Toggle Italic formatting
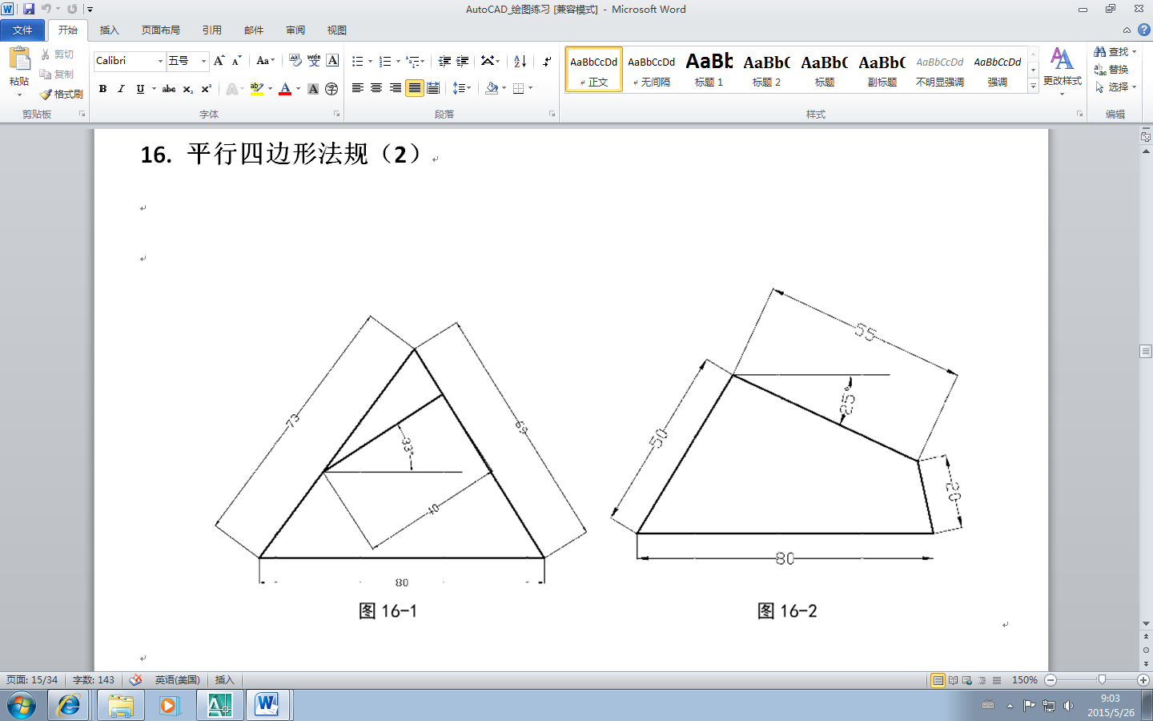The image size is (1153, 721). tap(121, 89)
